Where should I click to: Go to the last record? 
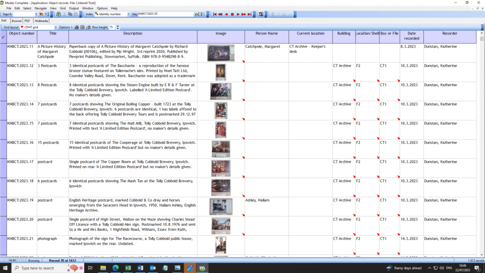click(249, 14)
